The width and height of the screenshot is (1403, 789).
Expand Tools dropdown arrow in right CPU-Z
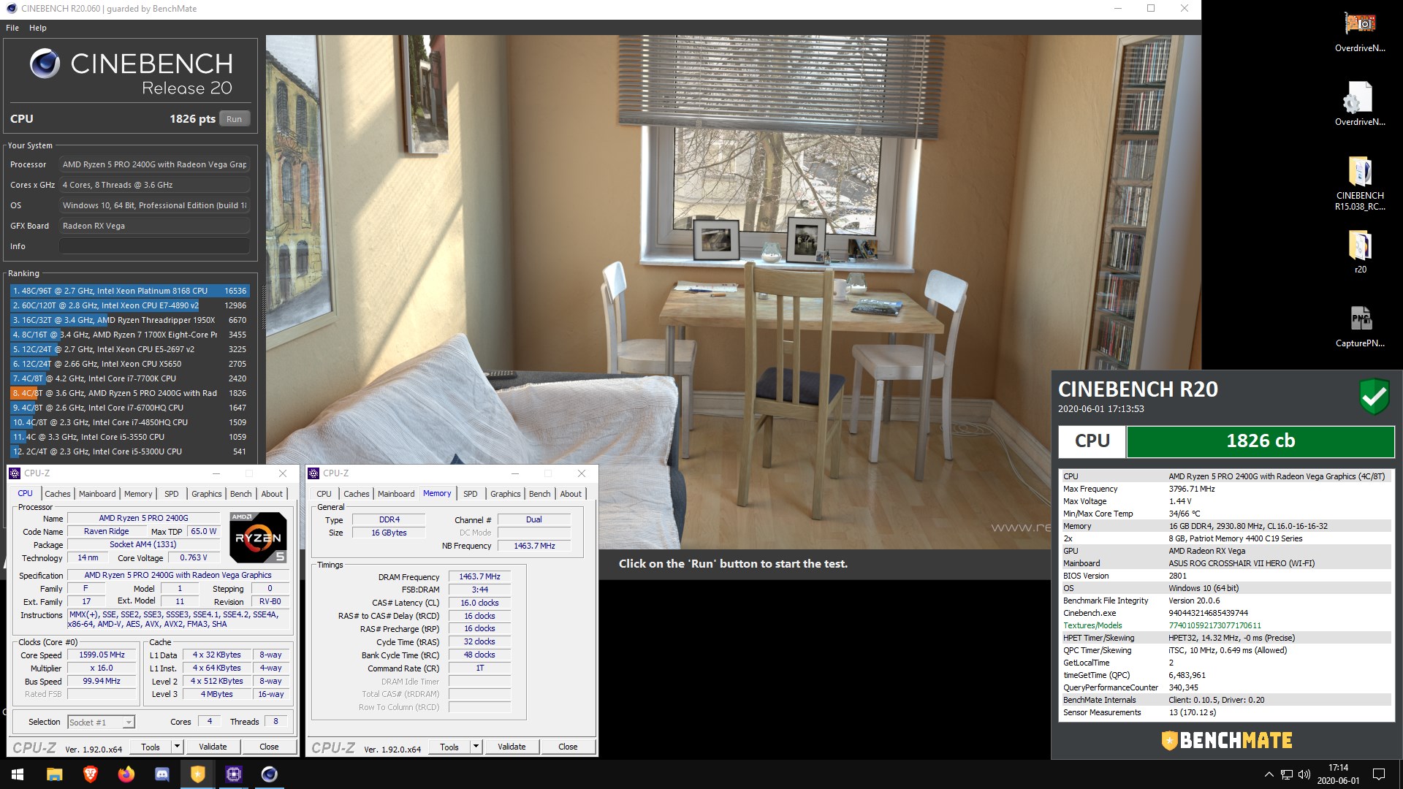pos(476,747)
